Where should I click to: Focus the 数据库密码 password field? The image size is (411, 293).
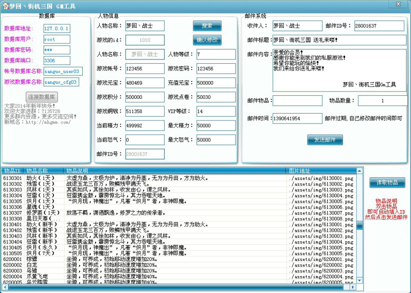57,50
